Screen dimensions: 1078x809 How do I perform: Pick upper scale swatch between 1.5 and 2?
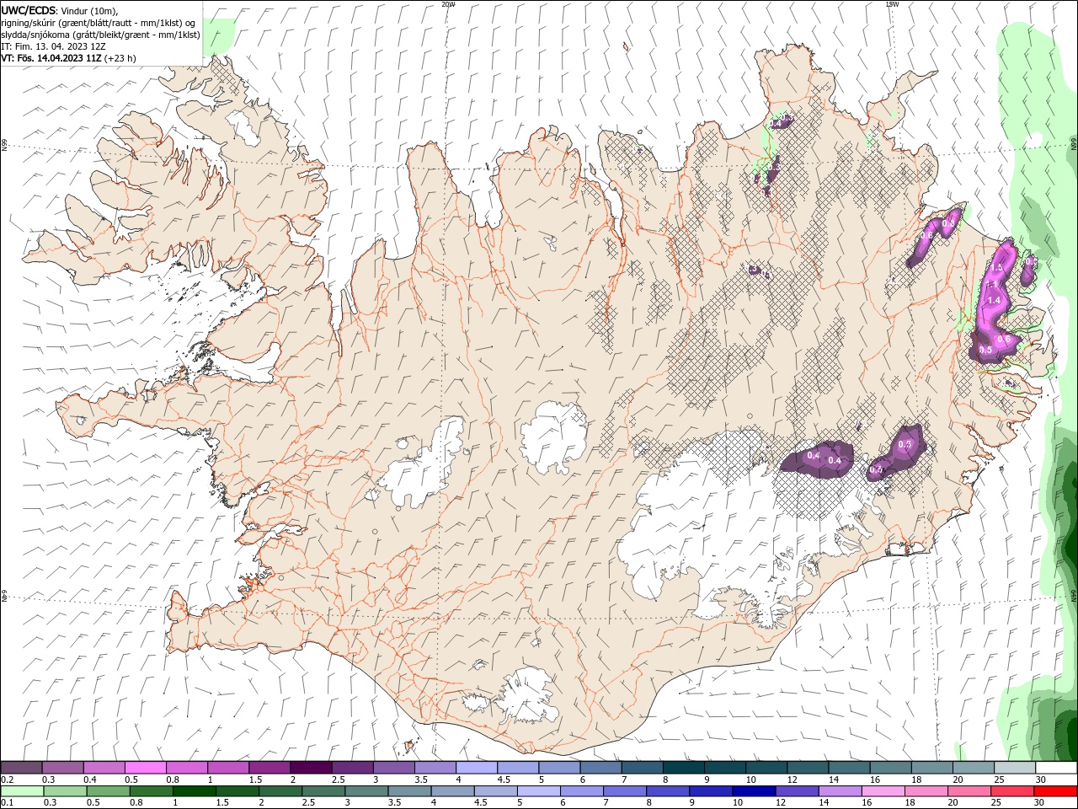tap(270, 768)
